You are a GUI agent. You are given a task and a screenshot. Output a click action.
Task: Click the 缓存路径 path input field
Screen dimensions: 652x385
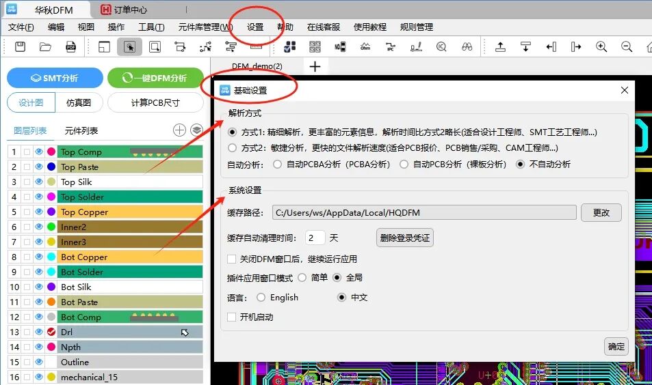424,213
